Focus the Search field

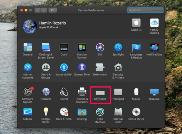(145, 10)
